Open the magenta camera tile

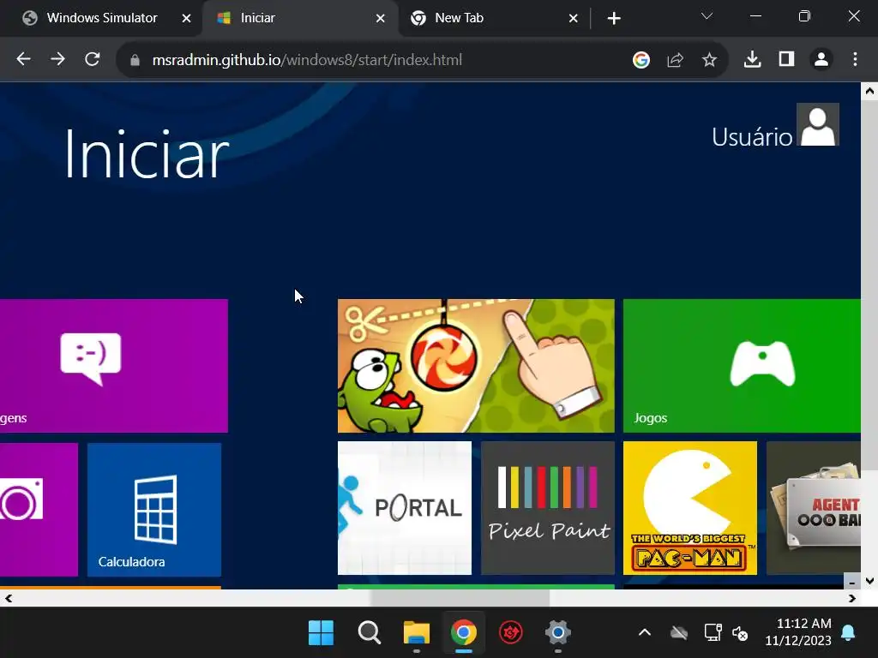pos(39,509)
